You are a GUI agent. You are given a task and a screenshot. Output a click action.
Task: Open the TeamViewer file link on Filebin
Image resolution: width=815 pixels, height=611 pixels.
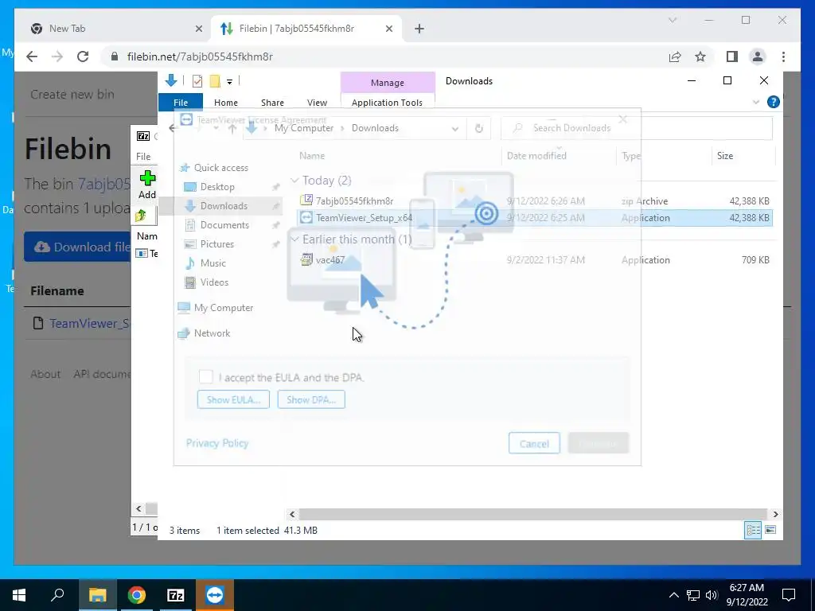[x=89, y=323]
